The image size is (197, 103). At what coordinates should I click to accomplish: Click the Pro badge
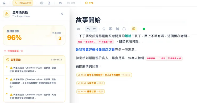pos(89,3)
